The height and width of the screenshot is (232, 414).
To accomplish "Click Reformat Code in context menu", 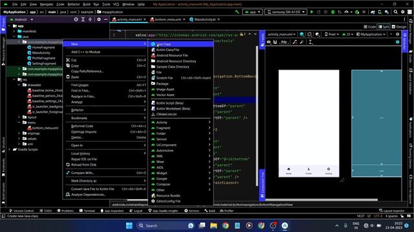I will coord(105,126).
